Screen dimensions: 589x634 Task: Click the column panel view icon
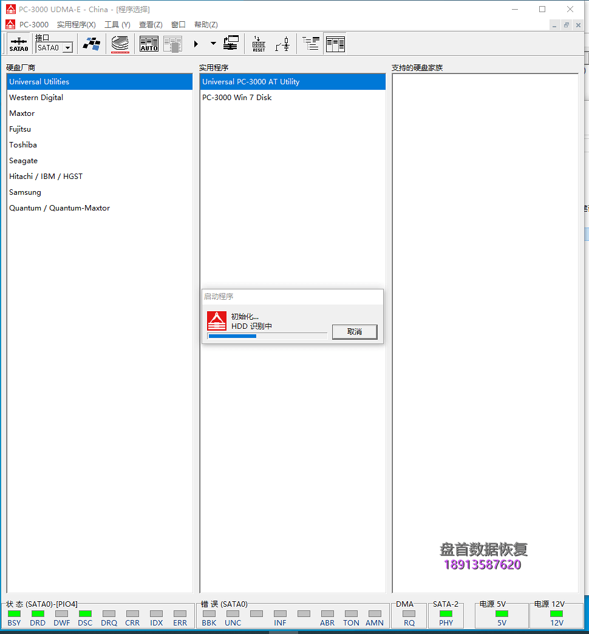335,44
